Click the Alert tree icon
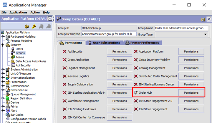212x123 pixels. (x=8, y=111)
